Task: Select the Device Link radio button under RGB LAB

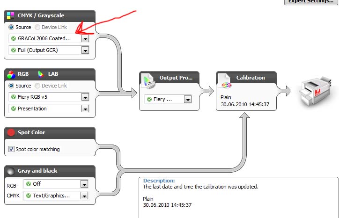Action: pos(37,86)
